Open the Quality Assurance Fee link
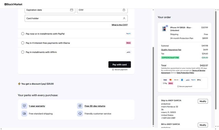Image resolution: width=219 pixels, height=130 pixels. tap(171, 50)
